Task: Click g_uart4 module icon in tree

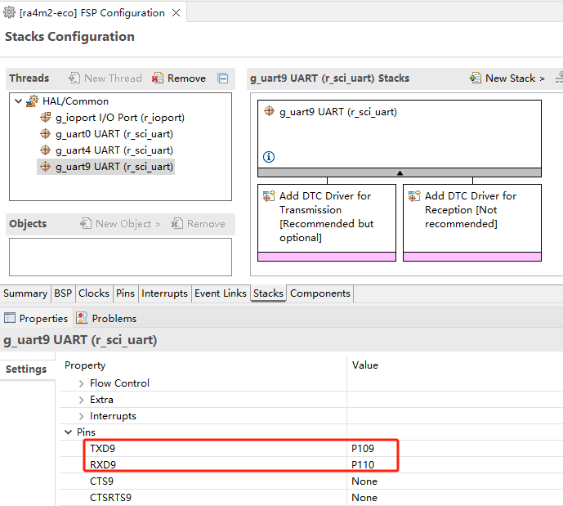Action: point(45,150)
